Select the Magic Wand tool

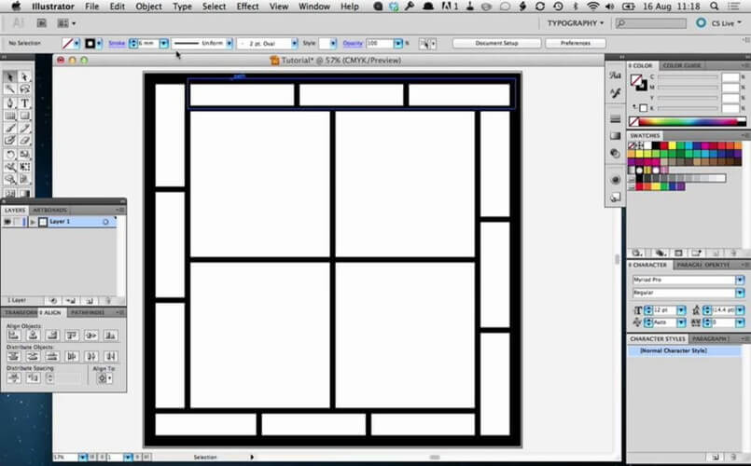pos(10,89)
